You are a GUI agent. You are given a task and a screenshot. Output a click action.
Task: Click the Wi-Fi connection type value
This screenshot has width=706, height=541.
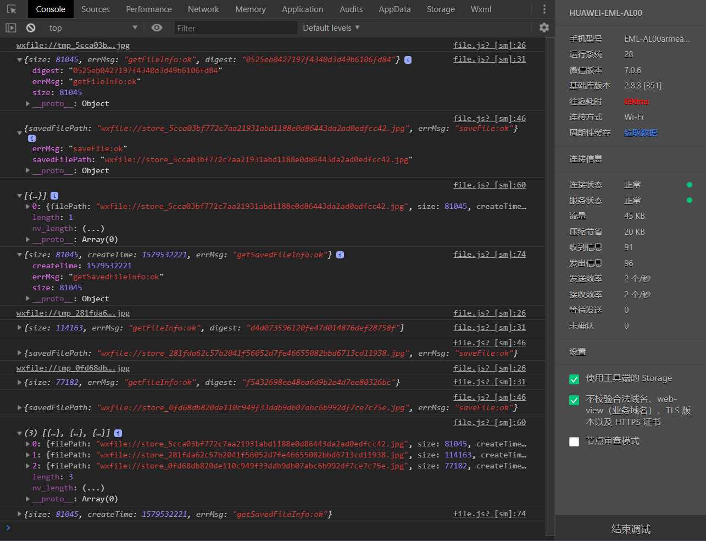point(633,117)
